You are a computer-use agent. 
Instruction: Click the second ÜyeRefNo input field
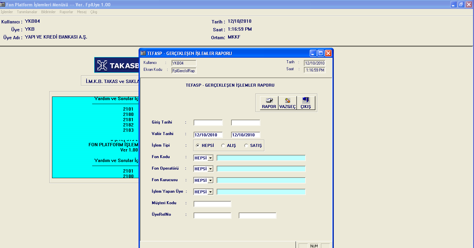coord(258,215)
